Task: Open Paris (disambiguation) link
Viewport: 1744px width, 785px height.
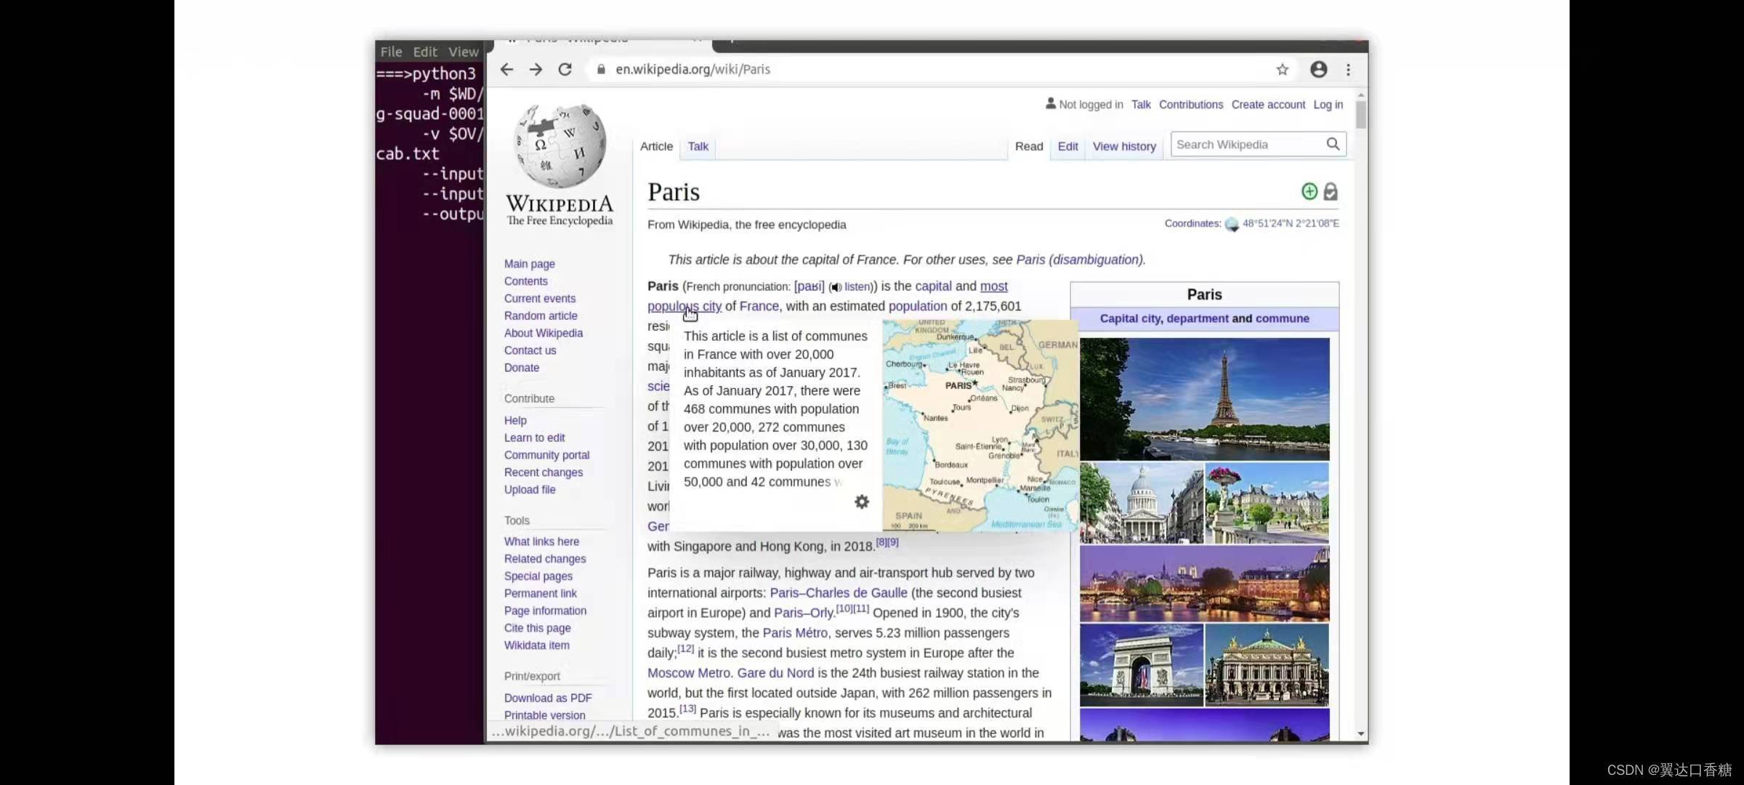Action: (x=1080, y=259)
